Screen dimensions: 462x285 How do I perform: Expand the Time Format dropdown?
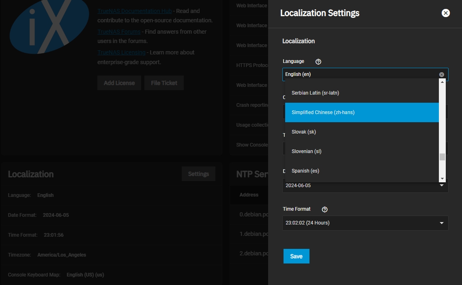pyautogui.click(x=365, y=223)
